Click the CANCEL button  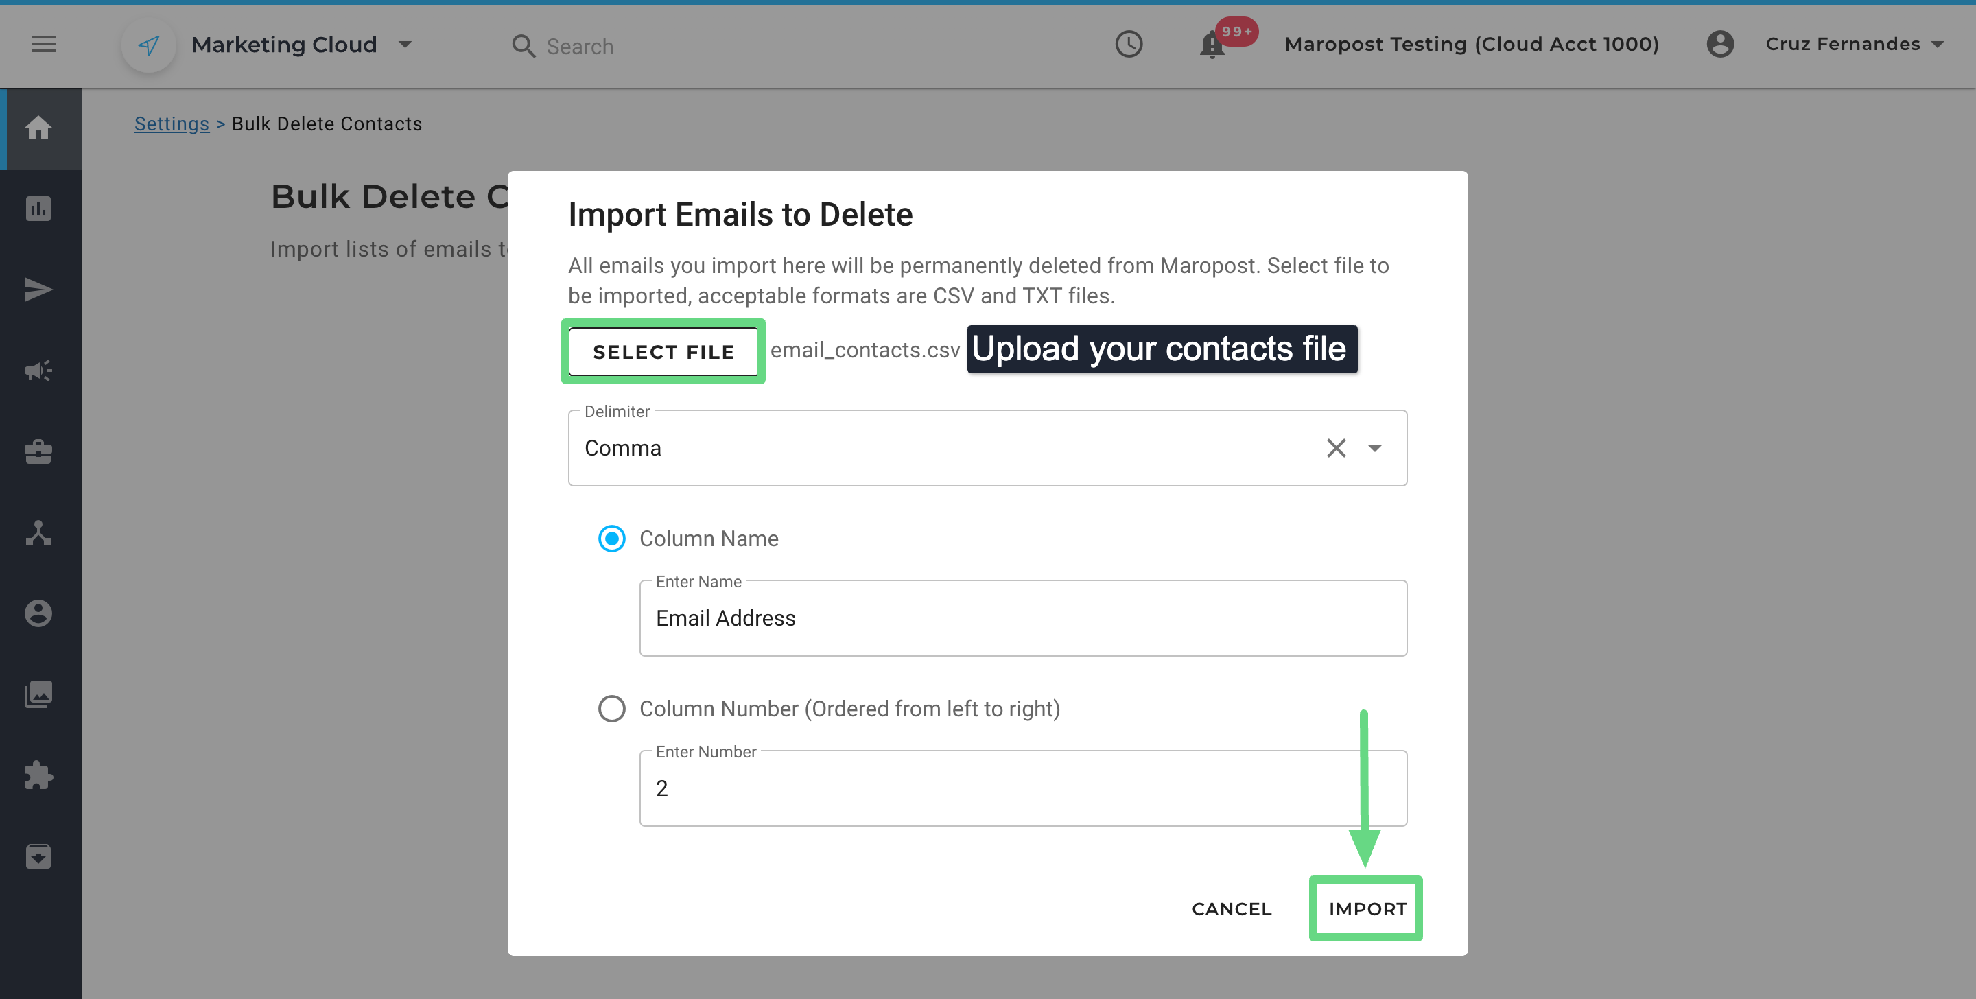point(1231,909)
